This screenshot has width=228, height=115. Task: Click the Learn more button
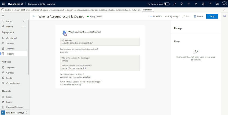(x=148, y=10)
